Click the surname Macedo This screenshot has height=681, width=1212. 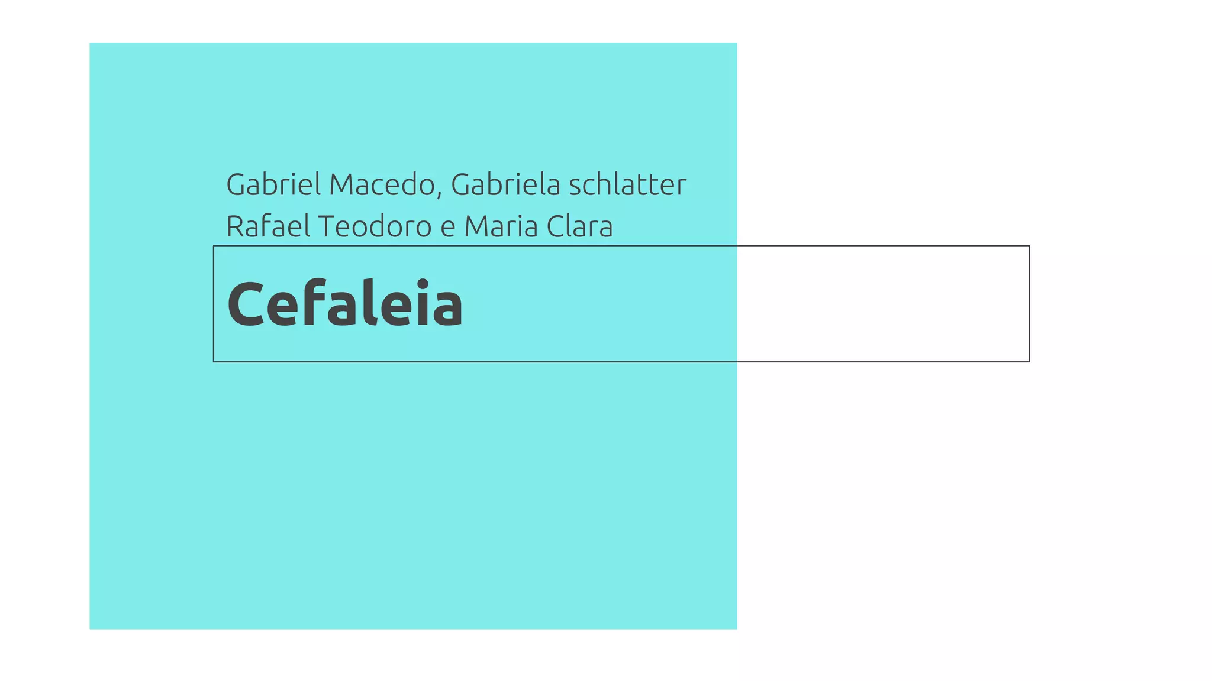tap(382, 184)
